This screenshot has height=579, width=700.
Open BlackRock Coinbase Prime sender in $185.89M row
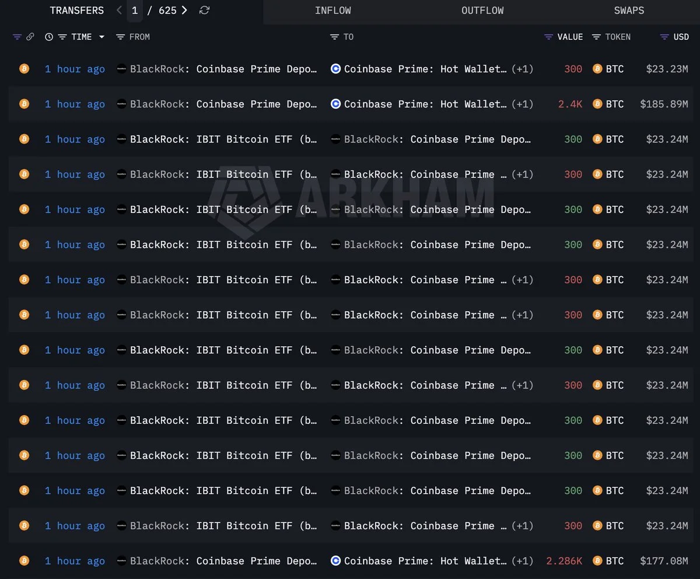[x=223, y=104]
